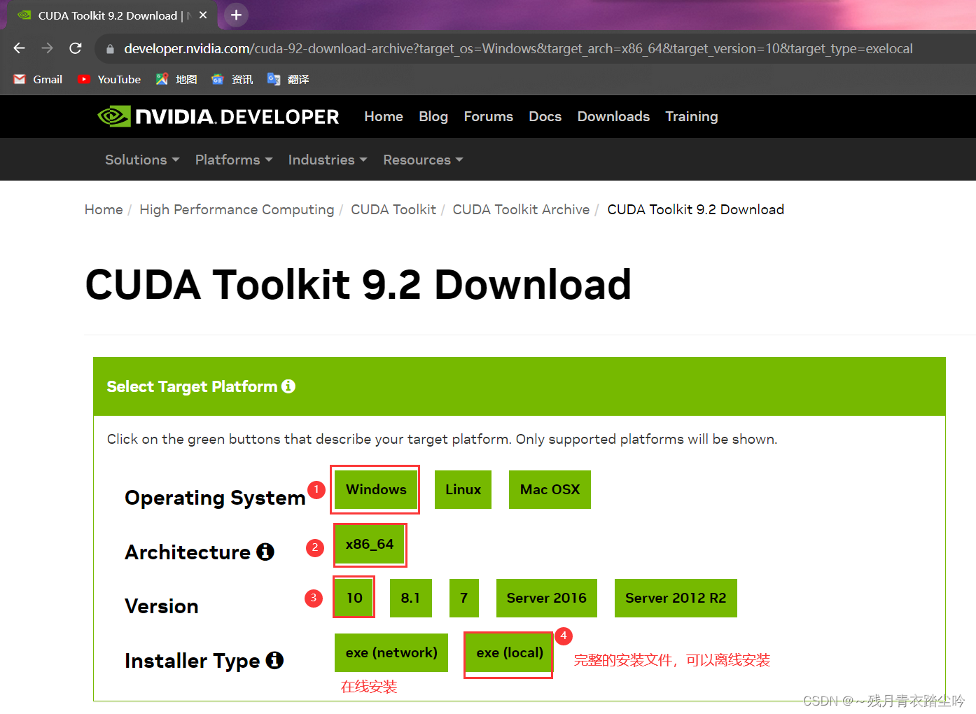976x714 pixels.
Task: Open a new browser tab
Action: (237, 15)
